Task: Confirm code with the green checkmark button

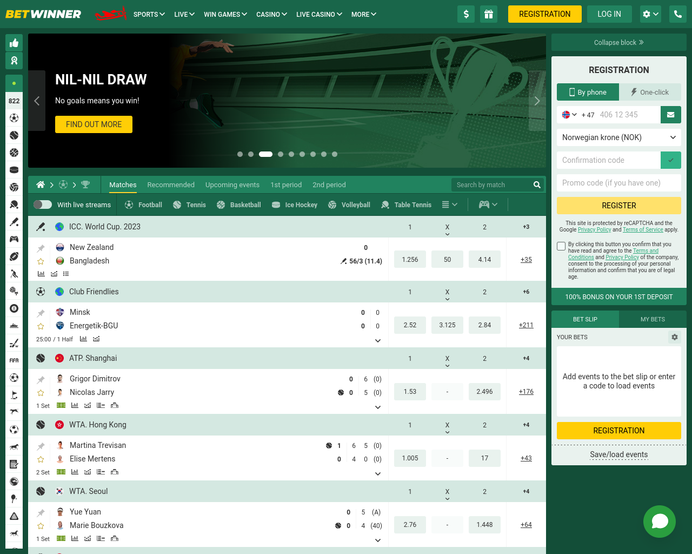Action: (x=671, y=160)
